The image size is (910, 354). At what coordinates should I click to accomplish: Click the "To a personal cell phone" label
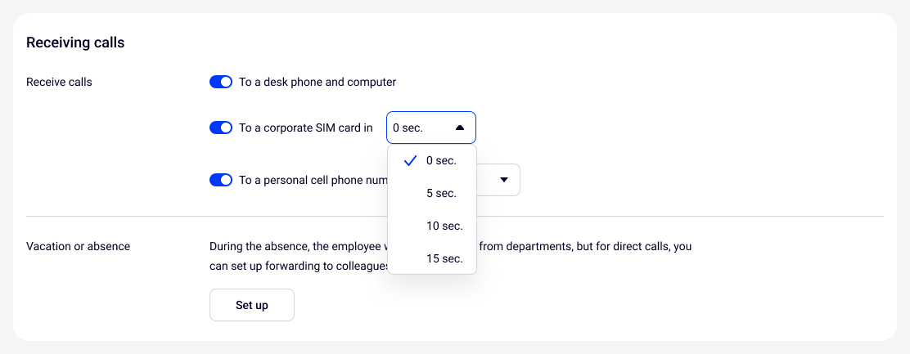pos(313,180)
